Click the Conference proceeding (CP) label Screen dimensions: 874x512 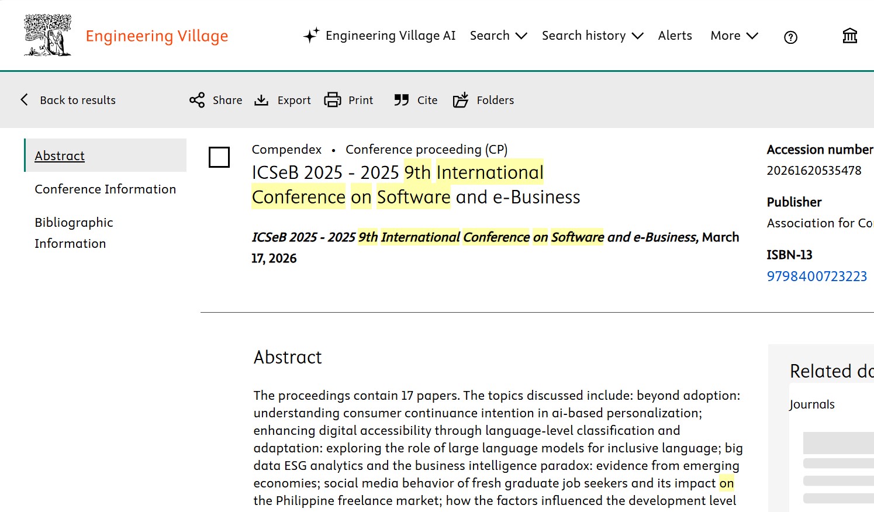pos(427,149)
